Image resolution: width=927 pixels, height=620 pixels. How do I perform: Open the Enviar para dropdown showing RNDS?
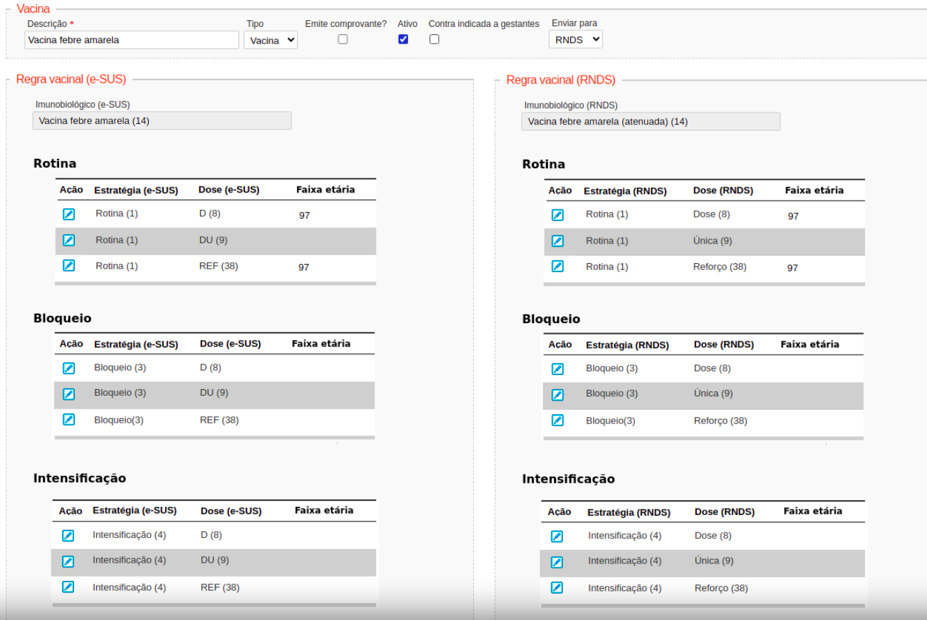tap(576, 40)
